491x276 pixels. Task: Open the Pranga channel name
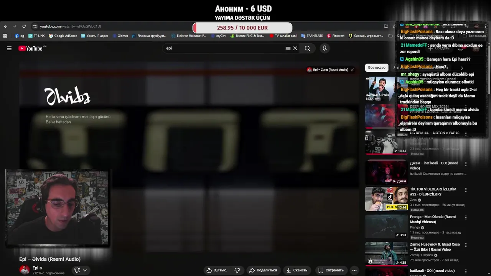pos(415,227)
